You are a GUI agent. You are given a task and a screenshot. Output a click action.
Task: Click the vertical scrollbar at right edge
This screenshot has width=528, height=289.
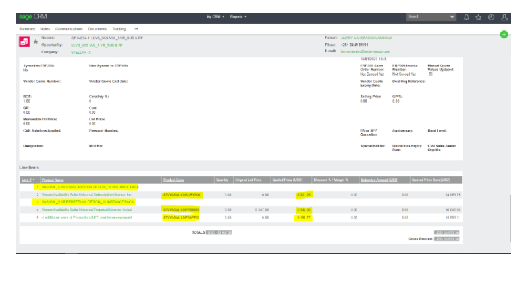point(510,219)
